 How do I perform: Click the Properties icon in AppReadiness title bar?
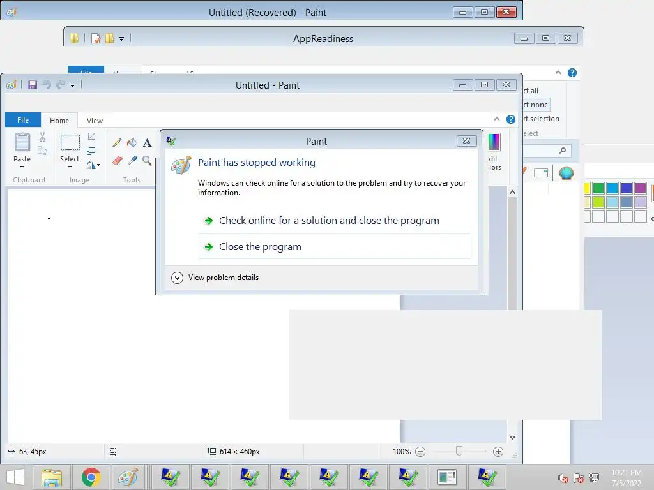tap(96, 38)
